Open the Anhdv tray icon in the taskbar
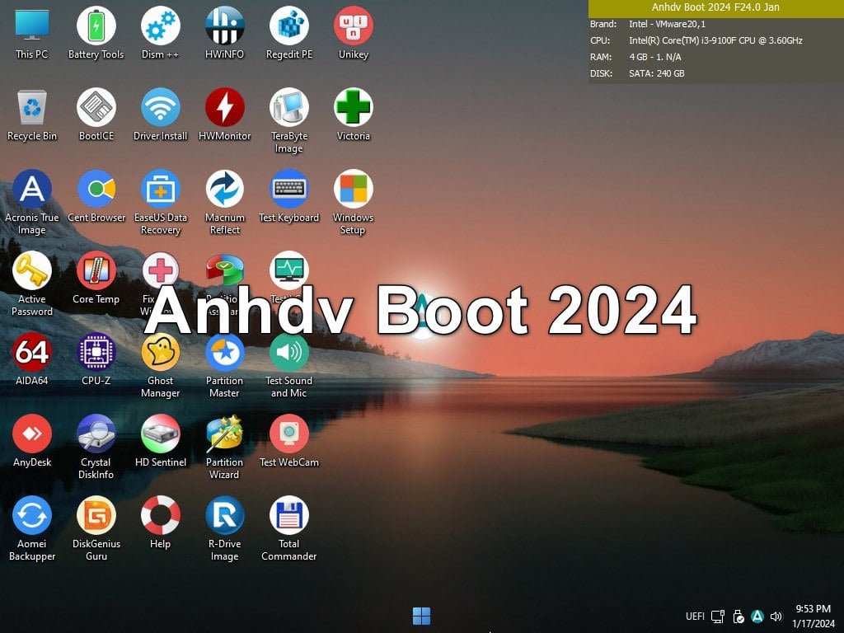 (x=757, y=616)
